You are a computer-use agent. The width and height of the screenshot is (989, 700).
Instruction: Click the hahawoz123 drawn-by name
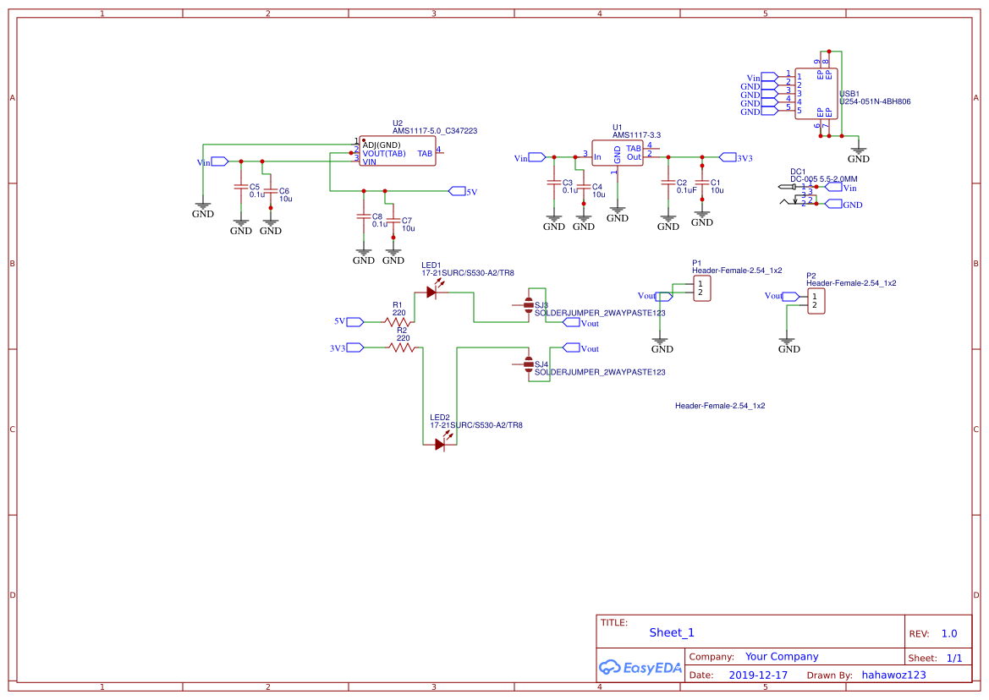tap(893, 674)
